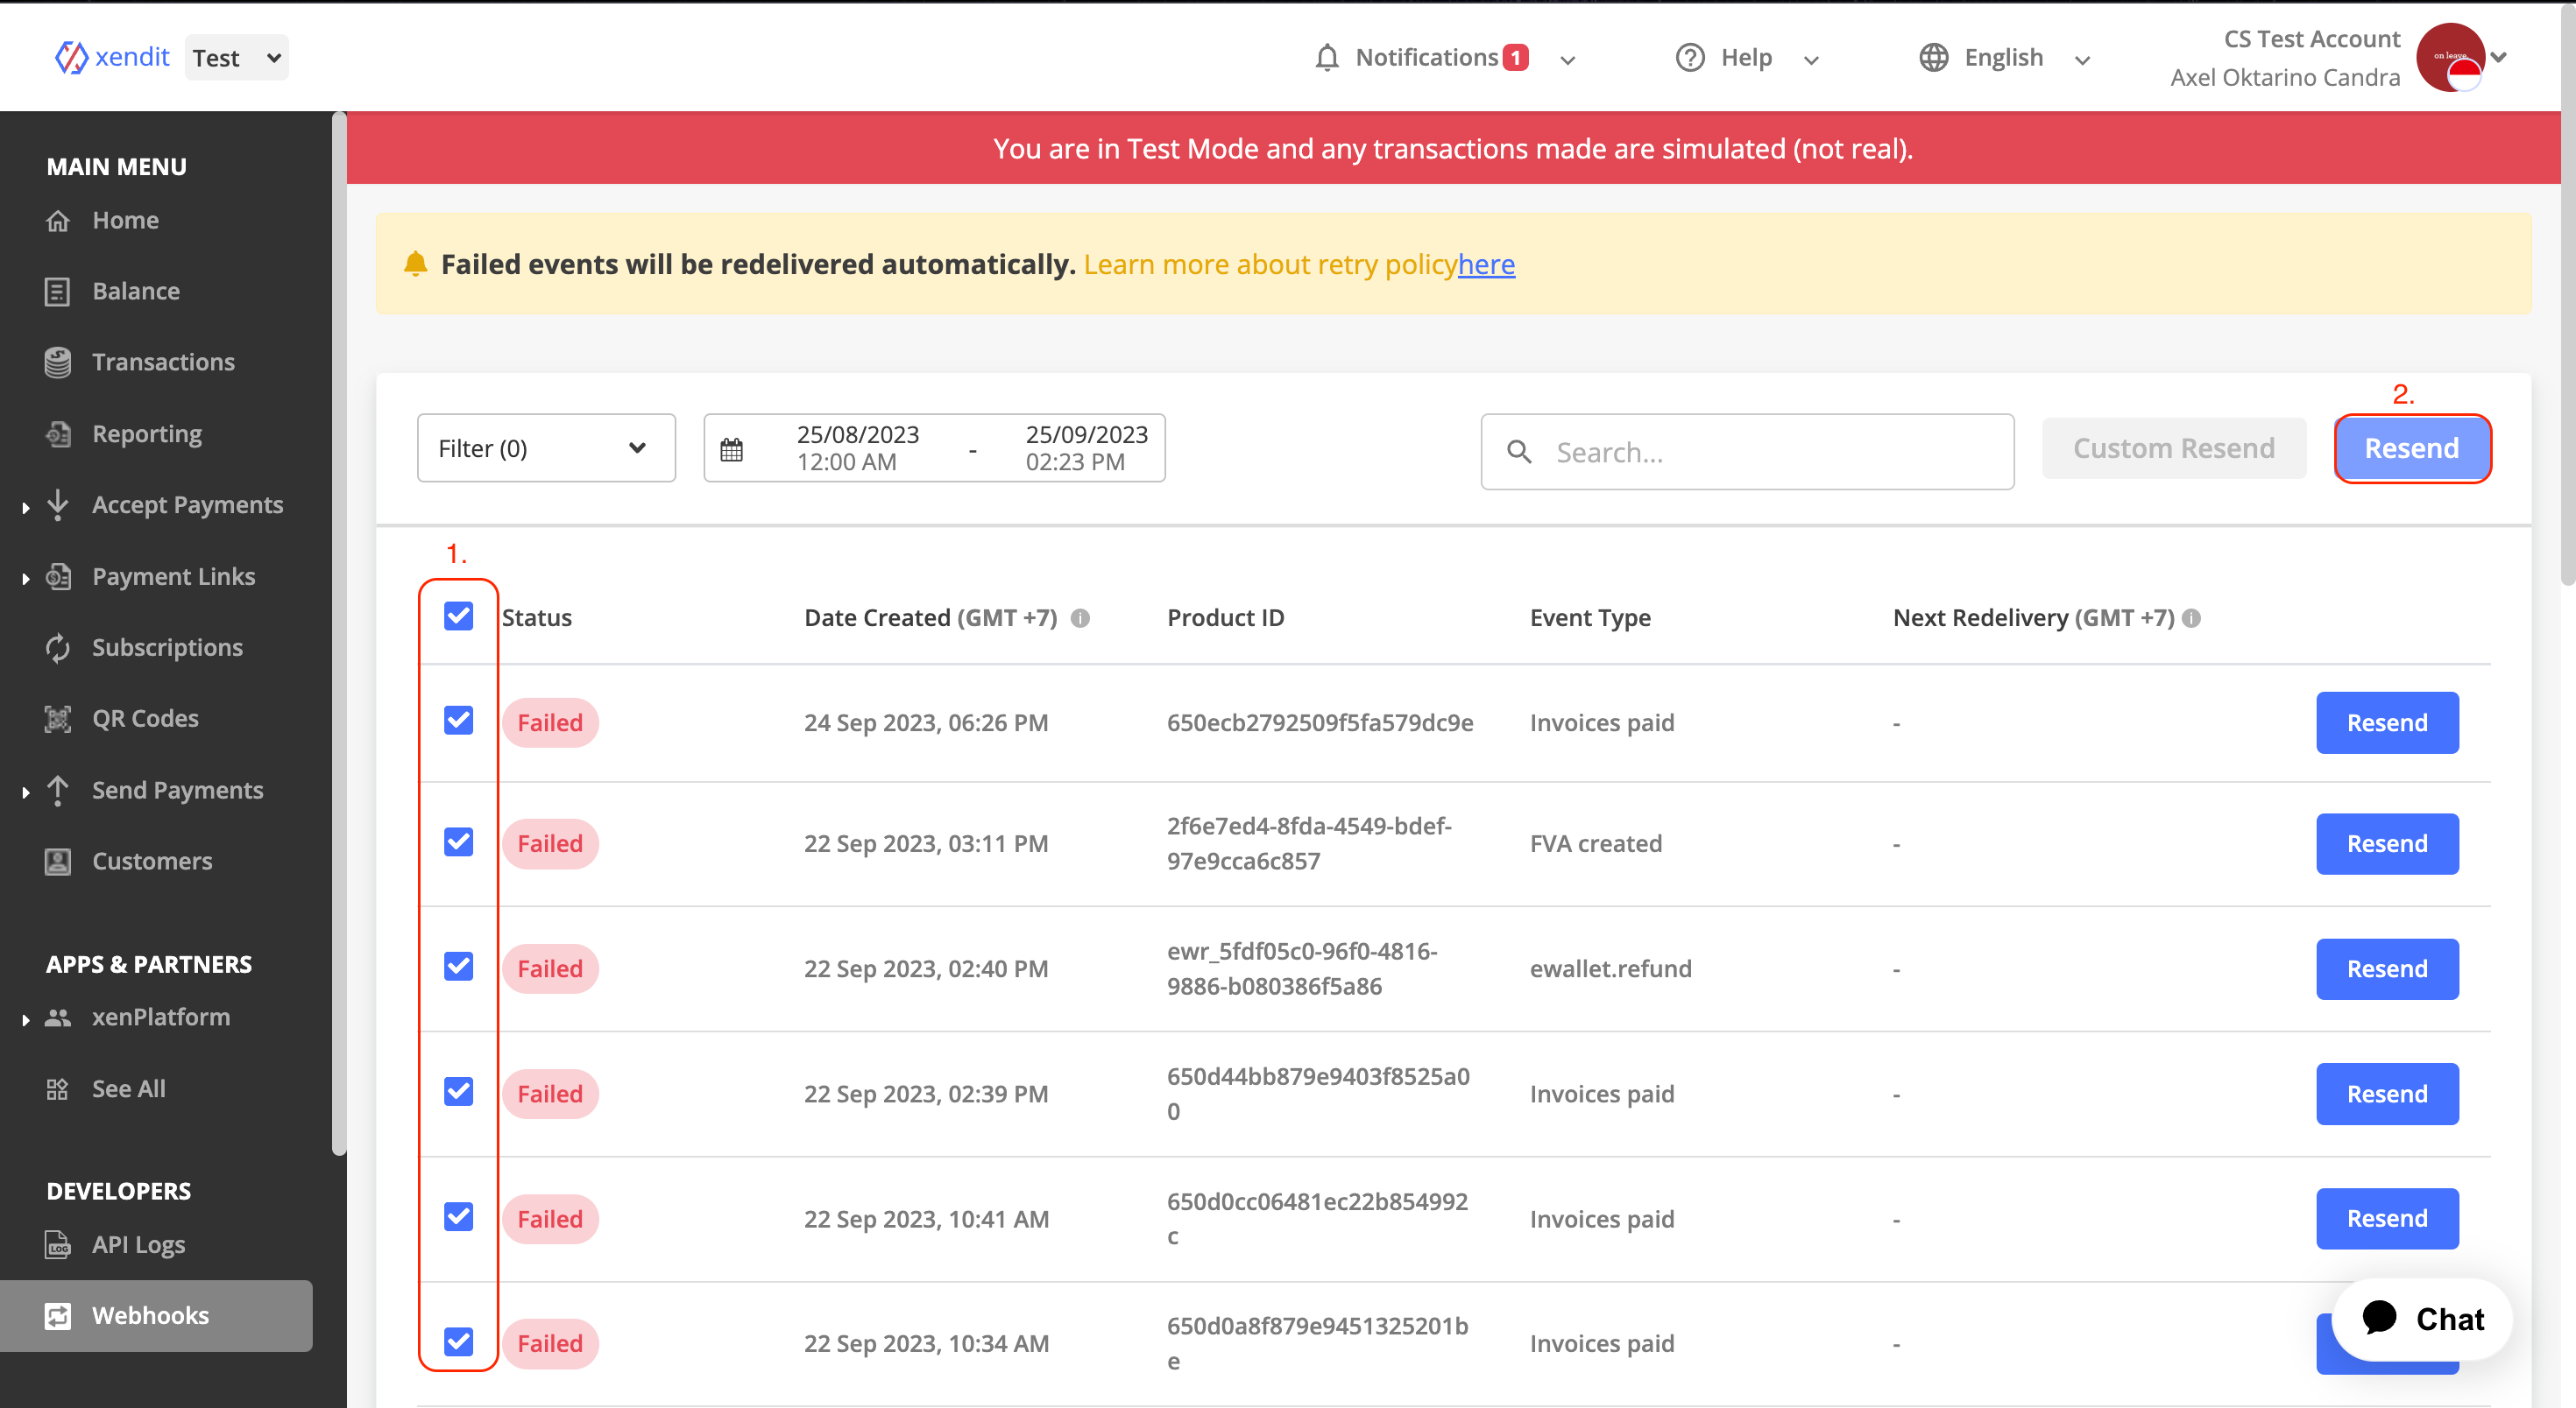2576x1408 pixels.
Task: Uncheck the FVA created event row
Action: tap(458, 842)
